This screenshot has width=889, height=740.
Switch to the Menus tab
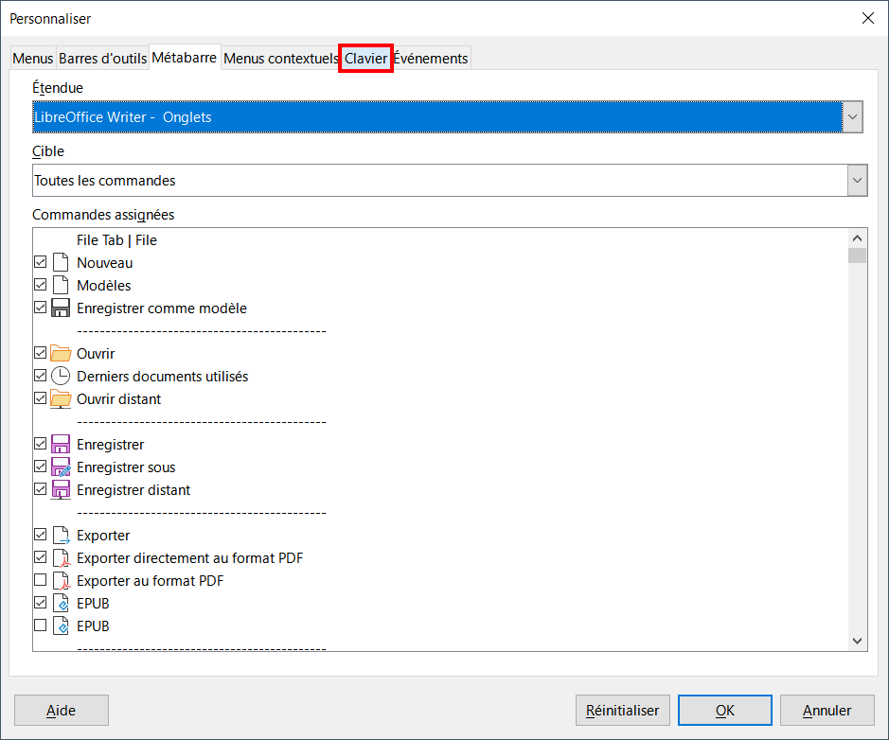33,59
